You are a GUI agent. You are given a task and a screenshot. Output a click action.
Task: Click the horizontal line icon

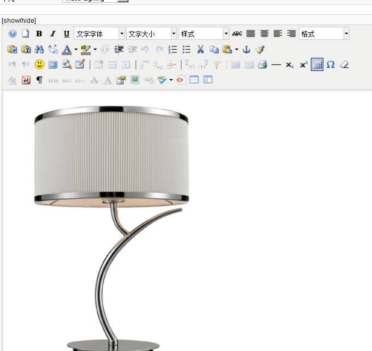point(276,64)
